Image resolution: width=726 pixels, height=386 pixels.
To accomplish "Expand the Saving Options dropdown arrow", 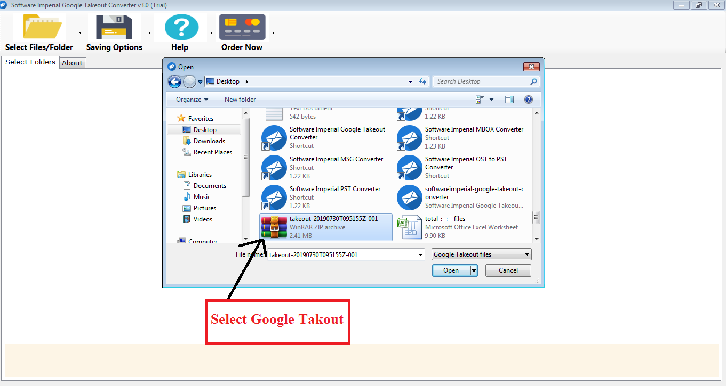I will pyautogui.click(x=149, y=32).
